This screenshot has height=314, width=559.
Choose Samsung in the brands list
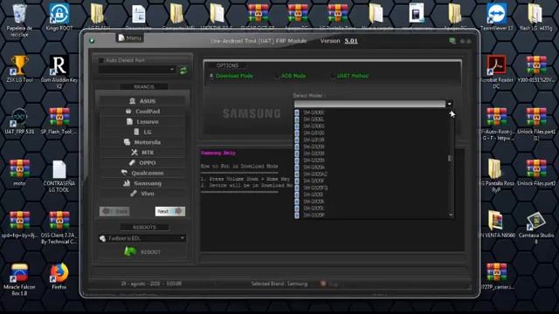pyautogui.click(x=142, y=183)
